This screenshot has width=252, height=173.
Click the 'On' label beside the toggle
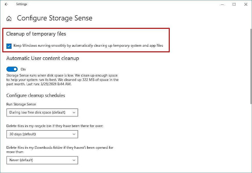click(23, 68)
